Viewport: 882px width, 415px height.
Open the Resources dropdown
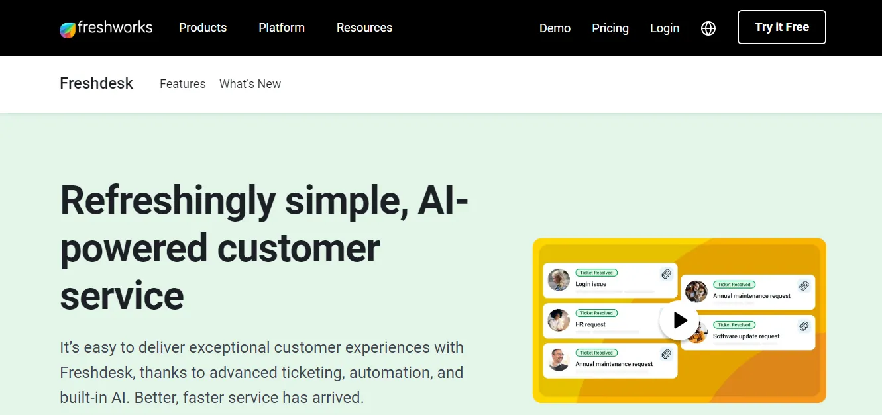click(x=364, y=28)
